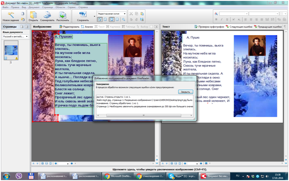Click Проверка орфографии spell check
Image resolution: width=289 pixels, height=181 pixels.
pyautogui.click(x=209, y=27)
